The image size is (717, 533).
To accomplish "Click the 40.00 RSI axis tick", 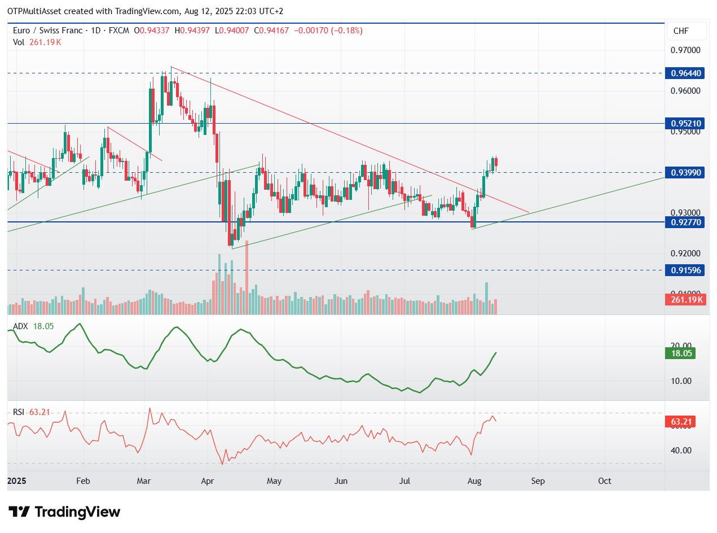I will tap(681, 451).
